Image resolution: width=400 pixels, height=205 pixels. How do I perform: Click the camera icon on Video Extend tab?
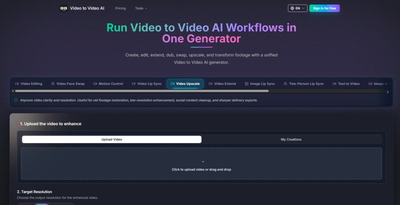coord(211,84)
